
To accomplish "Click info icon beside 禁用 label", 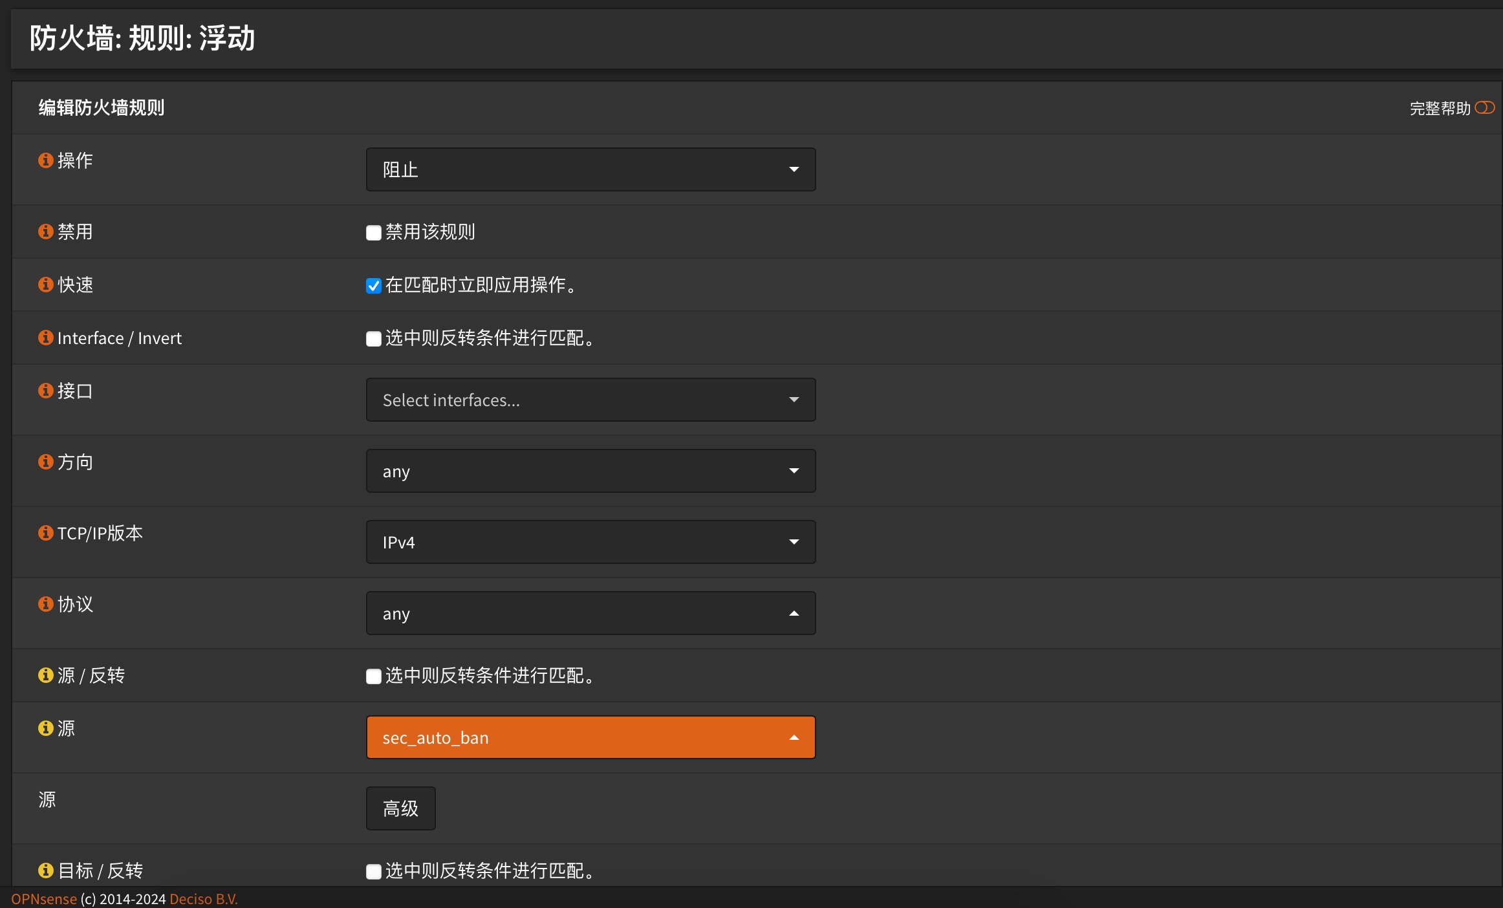I will 45,232.
